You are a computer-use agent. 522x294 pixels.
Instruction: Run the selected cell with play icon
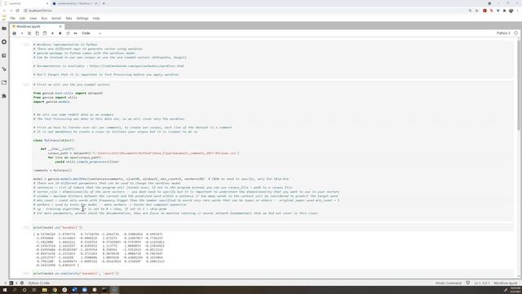tap(52, 33)
